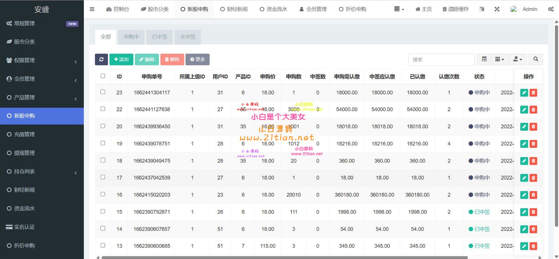Click the 删除 toolbar button

click(x=172, y=59)
